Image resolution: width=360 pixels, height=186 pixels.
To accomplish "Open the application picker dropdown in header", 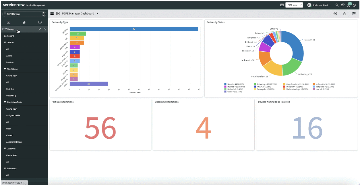I will point(294,5).
